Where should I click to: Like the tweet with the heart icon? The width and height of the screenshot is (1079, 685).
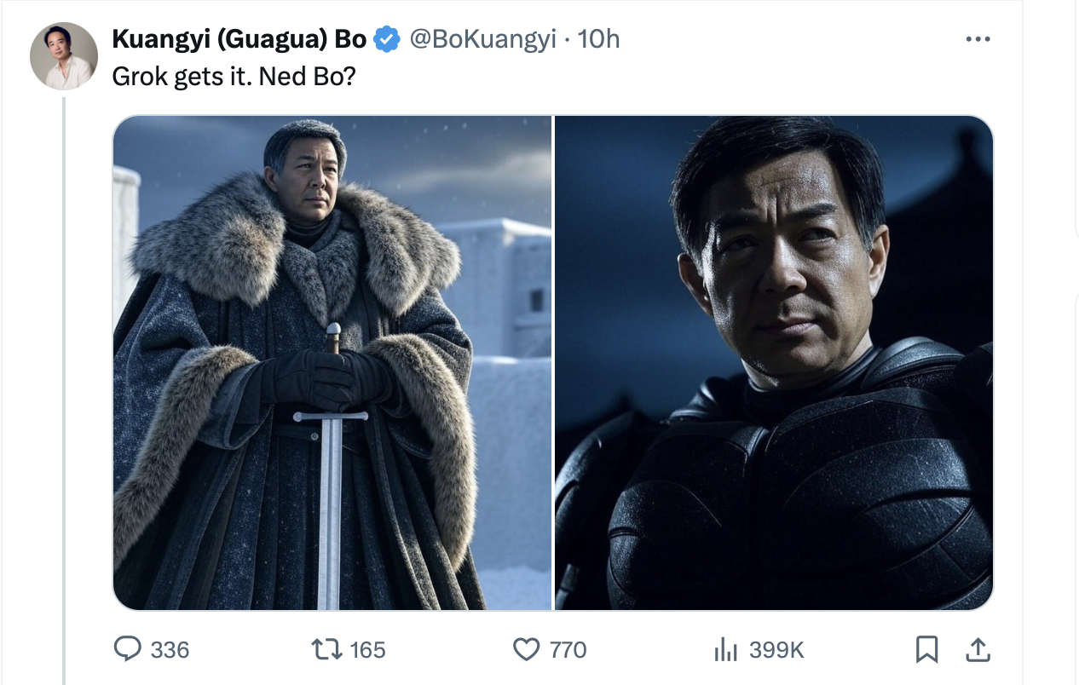(x=527, y=650)
